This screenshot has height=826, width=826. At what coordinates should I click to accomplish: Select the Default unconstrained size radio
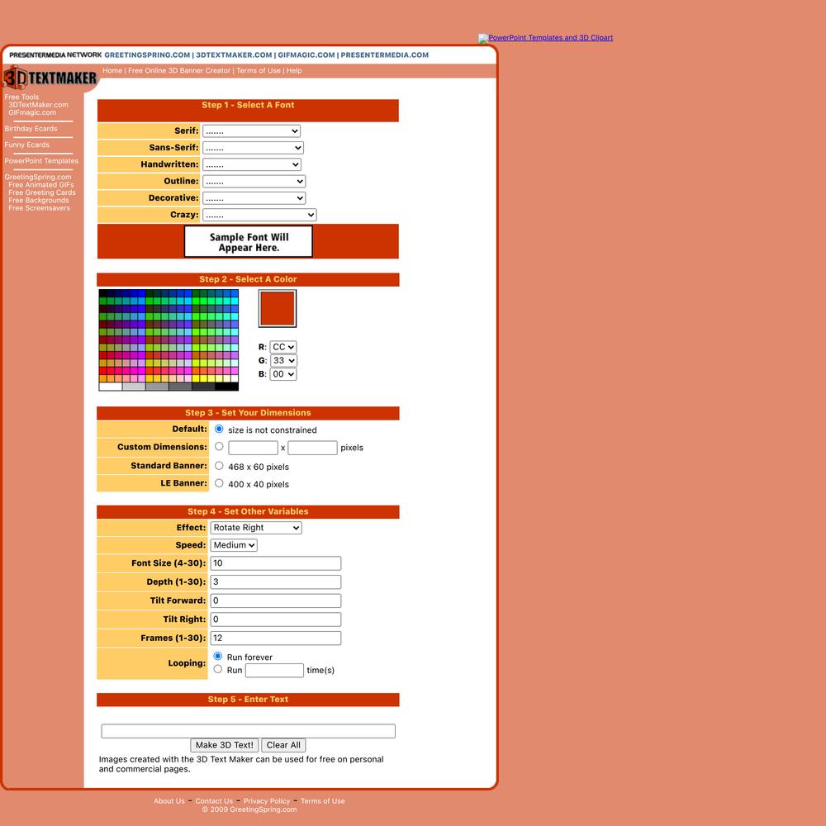219,430
